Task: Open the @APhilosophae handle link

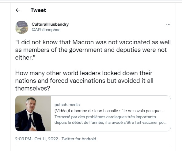Action: click(46, 30)
